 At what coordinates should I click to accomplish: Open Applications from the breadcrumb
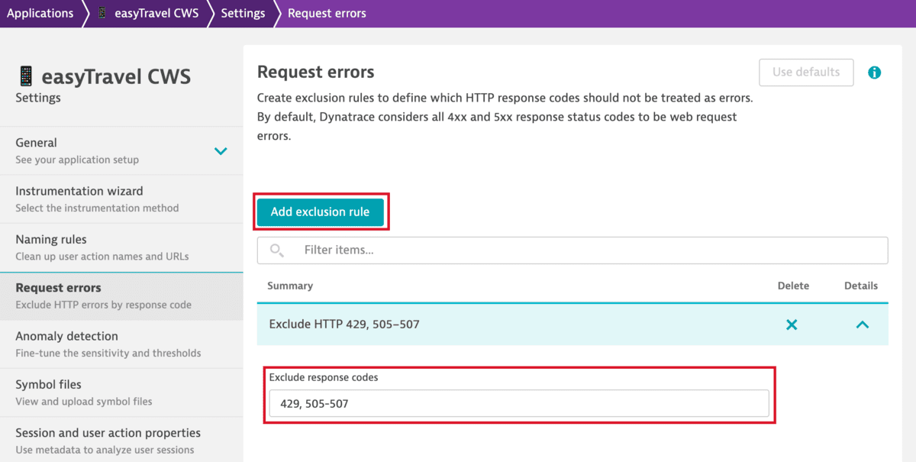pyautogui.click(x=40, y=13)
